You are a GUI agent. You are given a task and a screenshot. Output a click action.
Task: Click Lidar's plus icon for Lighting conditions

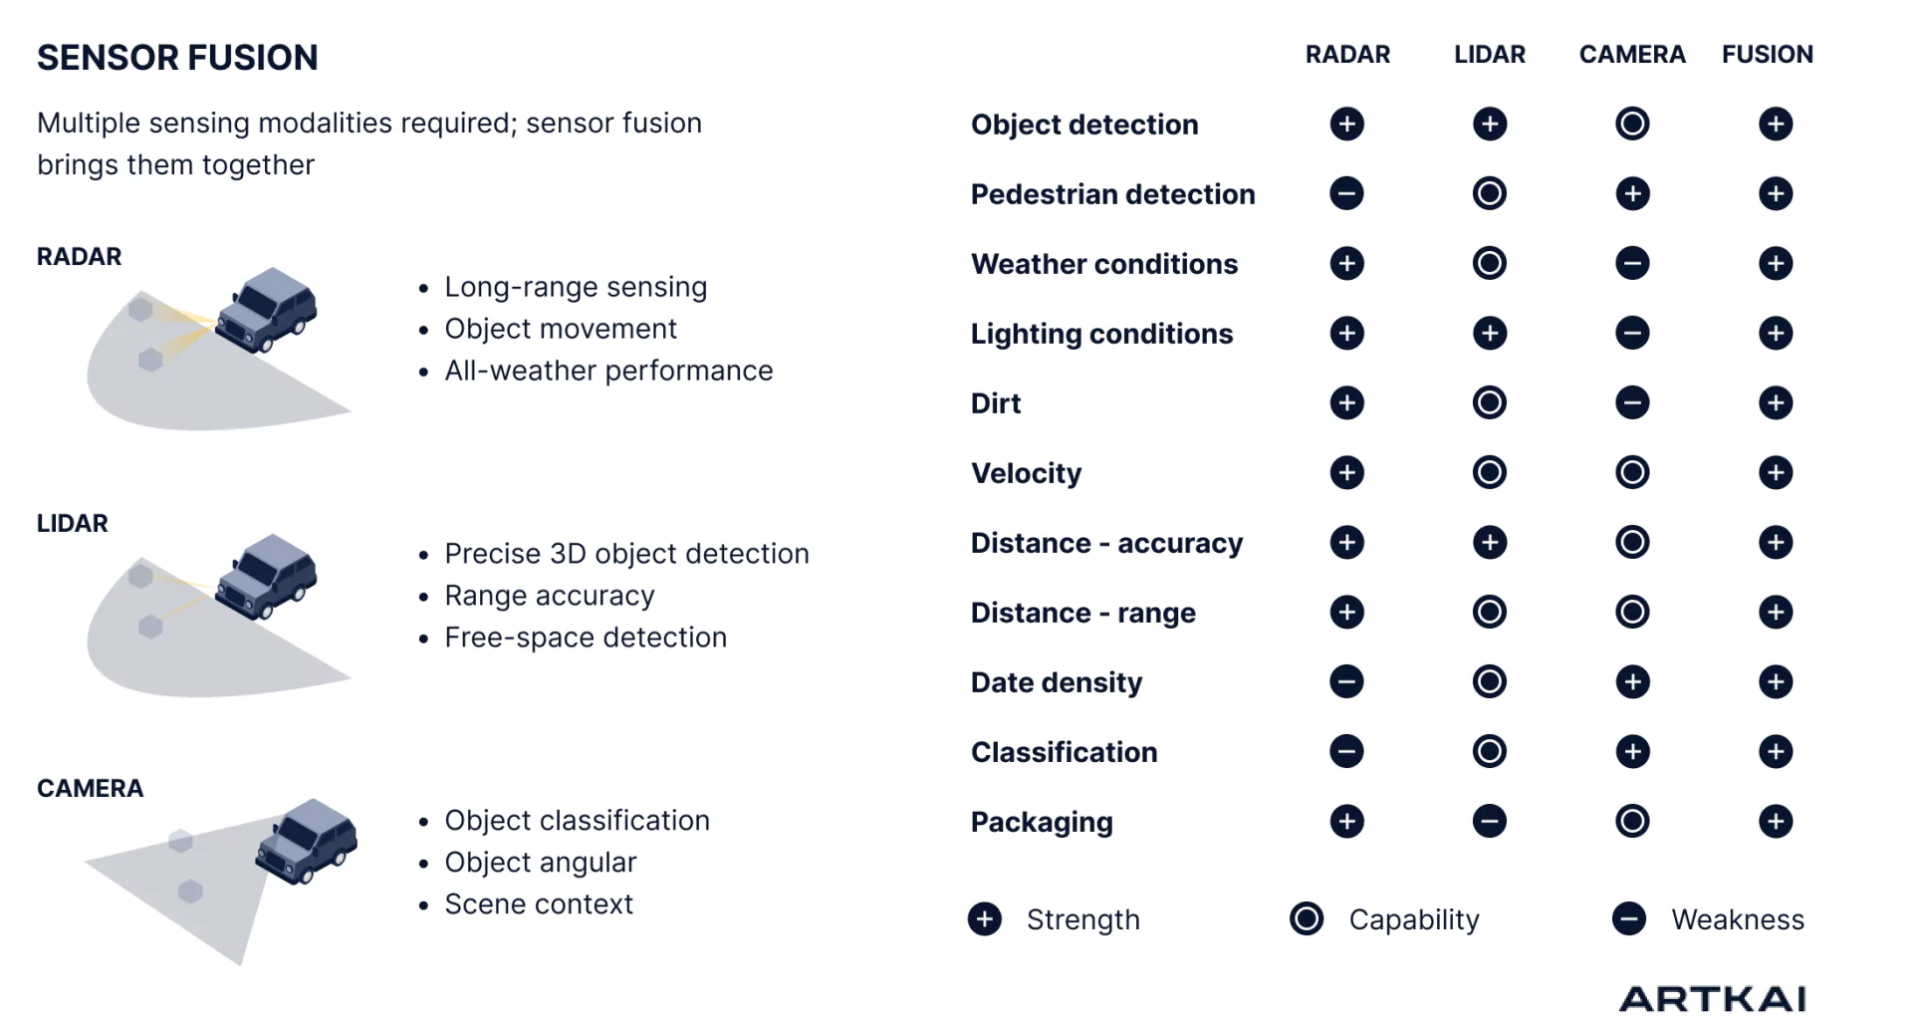(x=1489, y=333)
